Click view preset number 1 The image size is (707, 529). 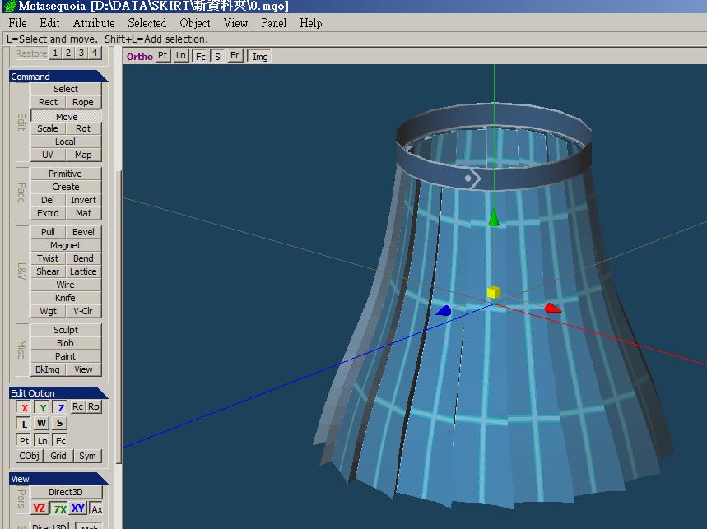55,53
